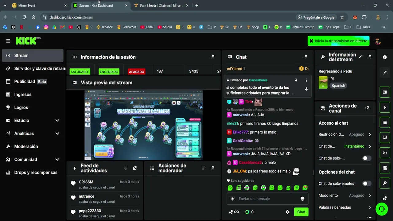Send the message with the Chat button
This screenshot has width=393, height=221.
tap(301, 212)
